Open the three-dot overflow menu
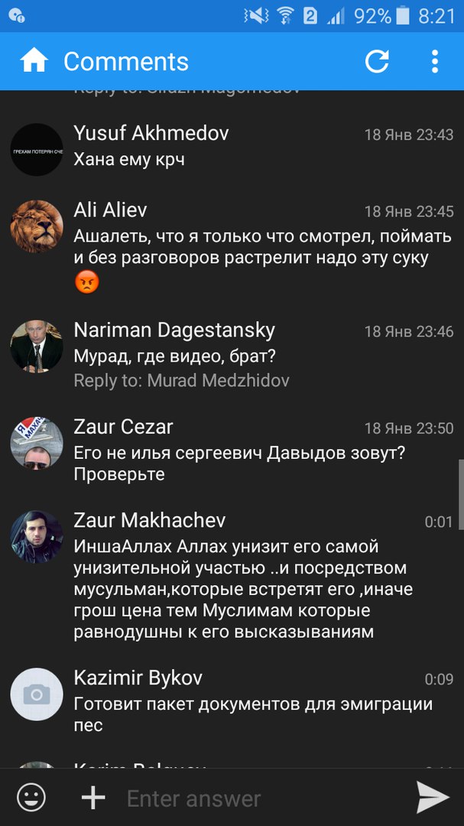The height and width of the screenshot is (826, 464). click(x=434, y=62)
